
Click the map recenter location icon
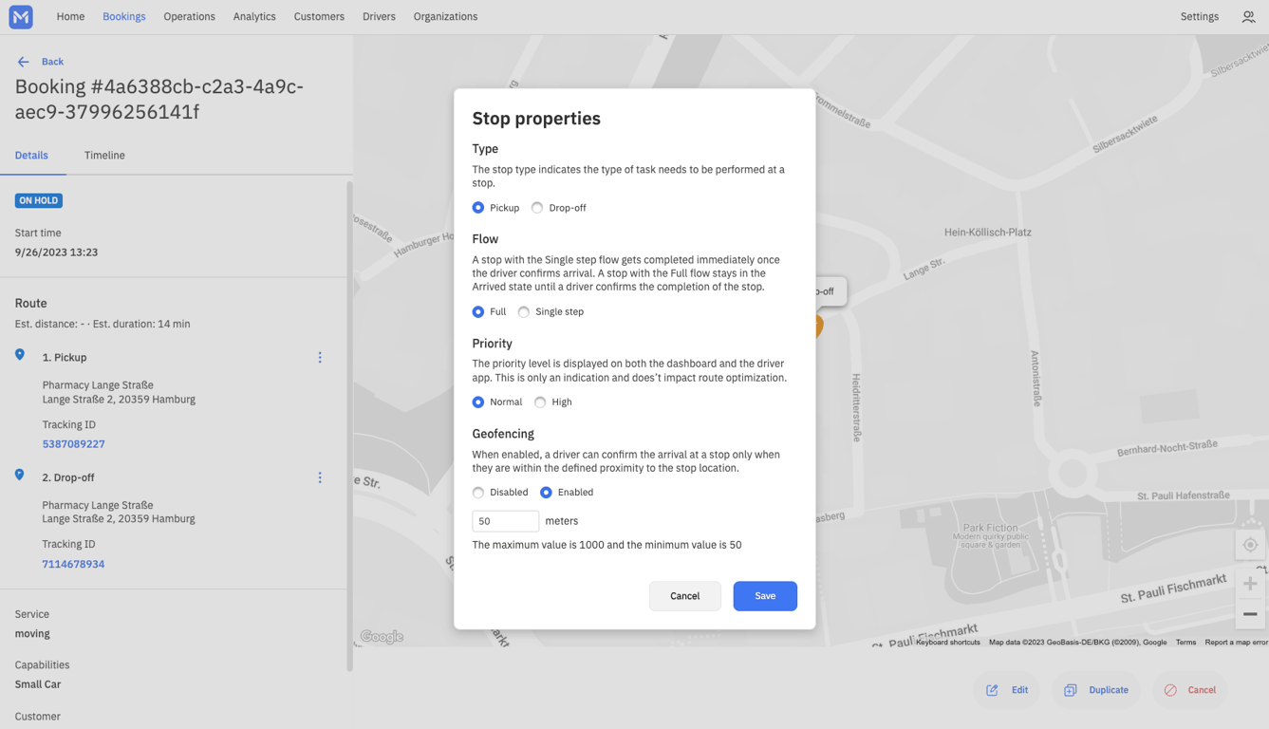1250,545
